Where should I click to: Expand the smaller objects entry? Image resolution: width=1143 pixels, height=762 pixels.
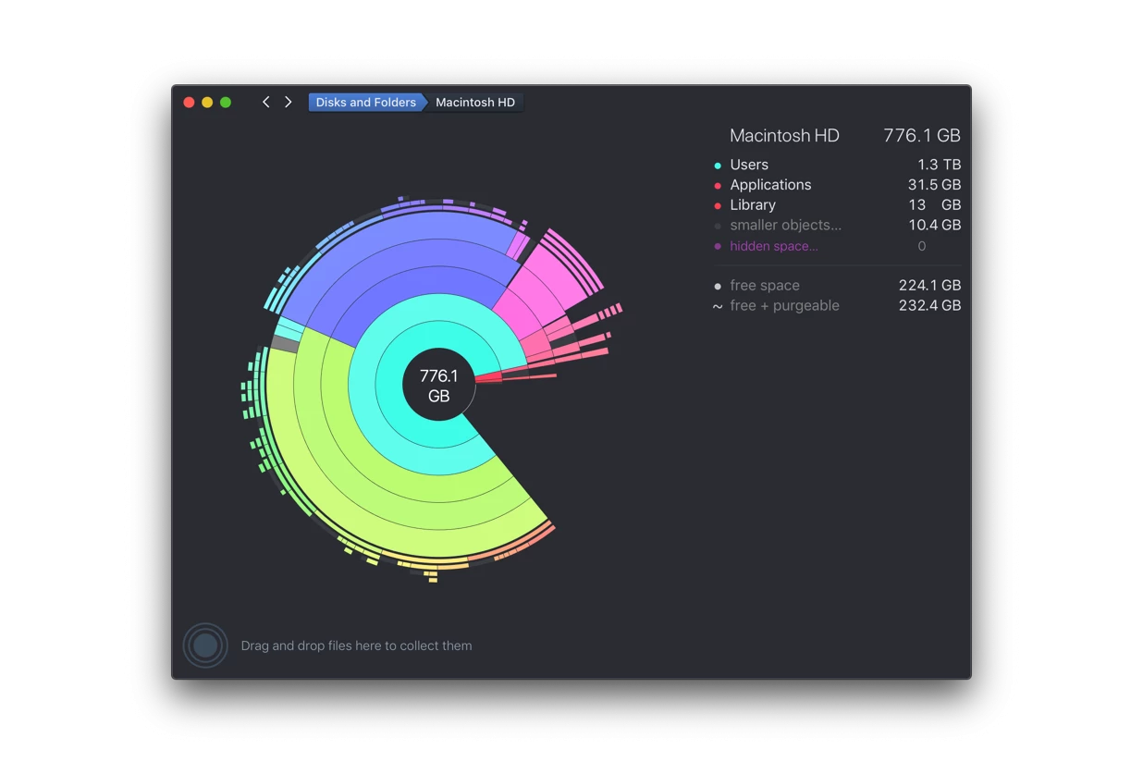[x=785, y=226]
